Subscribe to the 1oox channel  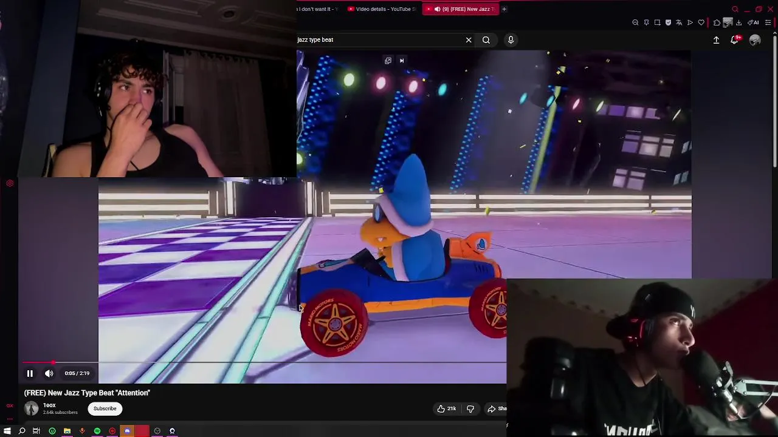pos(105,409)
